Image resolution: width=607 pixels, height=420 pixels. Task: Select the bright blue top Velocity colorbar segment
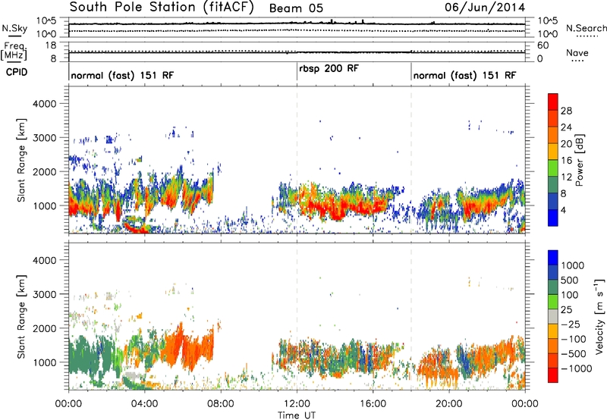pos(553,258)
